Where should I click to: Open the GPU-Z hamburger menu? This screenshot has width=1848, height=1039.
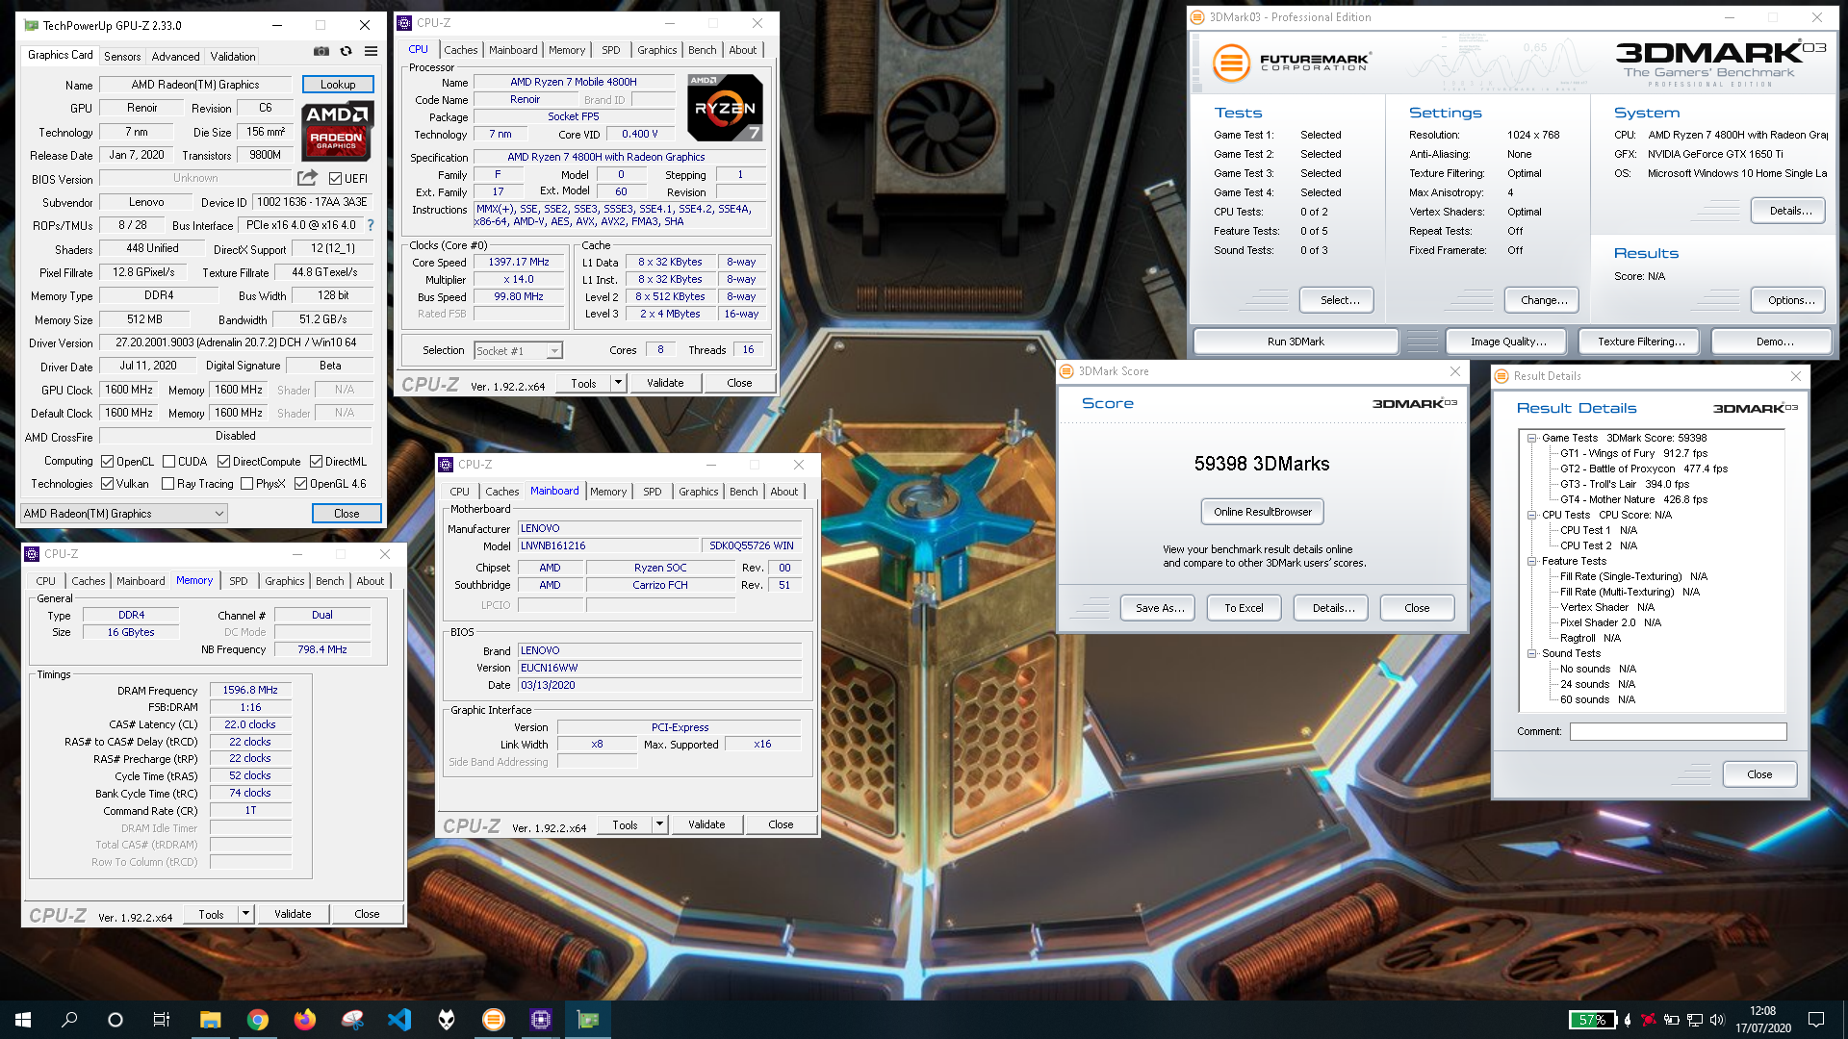pos(371,51)
